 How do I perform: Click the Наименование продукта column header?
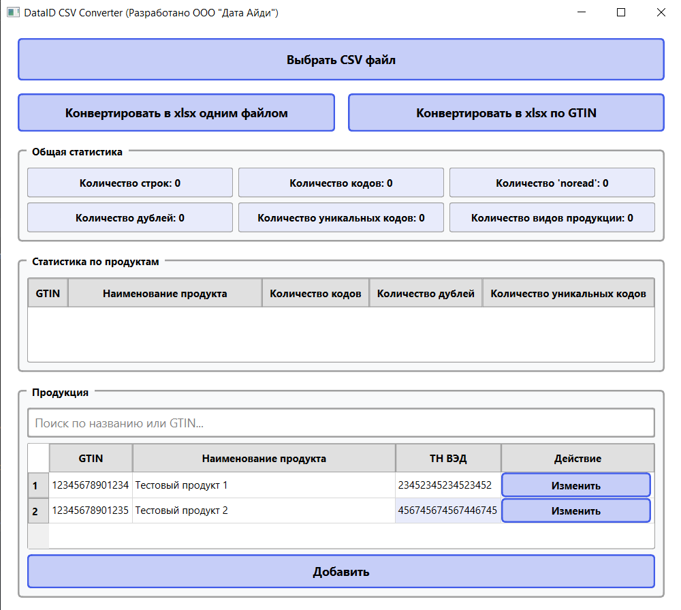(x=264, y=457)
